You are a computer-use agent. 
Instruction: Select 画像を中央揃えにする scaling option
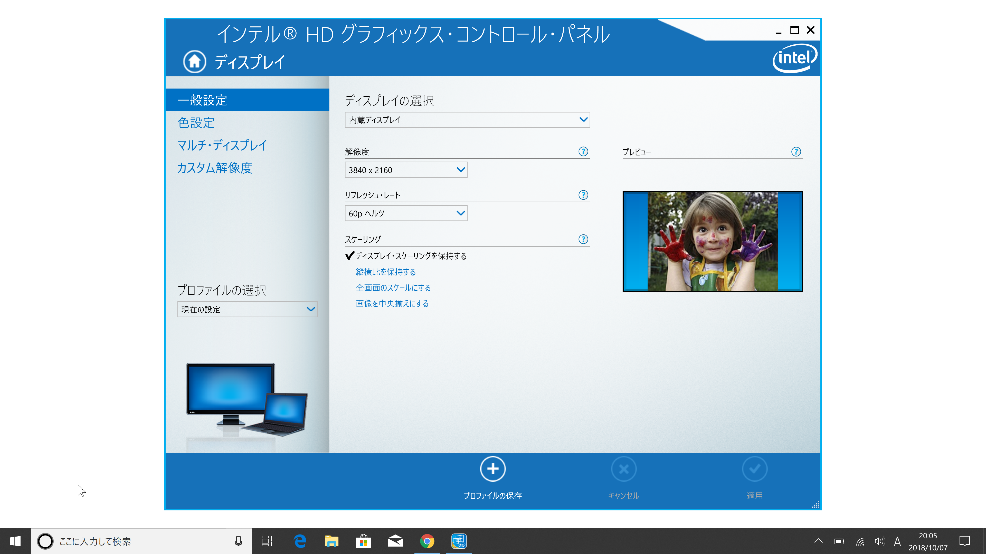[x=392, y=304]
